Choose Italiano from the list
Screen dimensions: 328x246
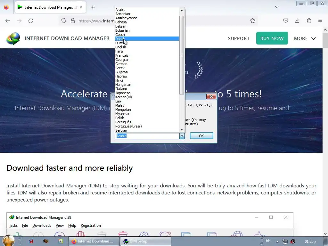[x=147, y=89]
